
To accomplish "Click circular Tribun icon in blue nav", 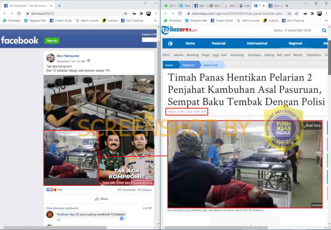I will 170,44.
